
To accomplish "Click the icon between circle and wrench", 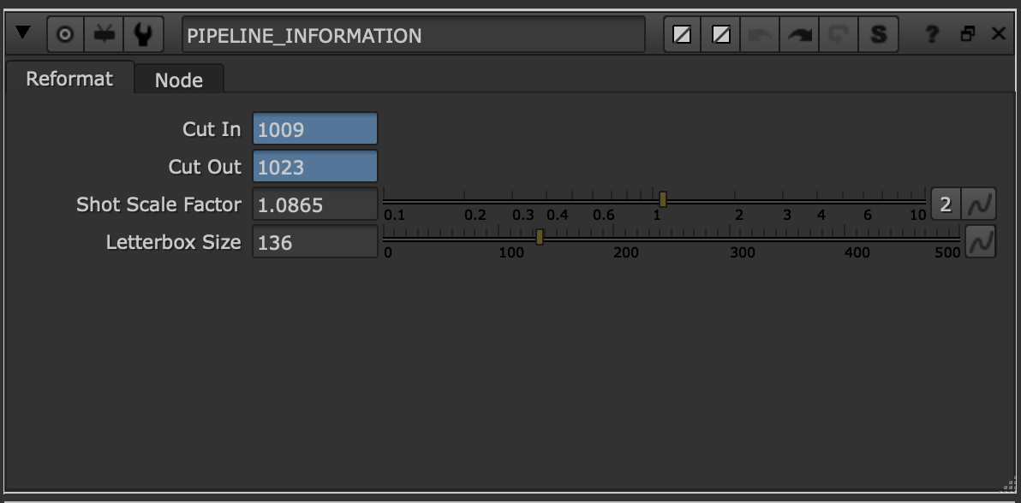I will pyautogui.click(x=104, y=35).
